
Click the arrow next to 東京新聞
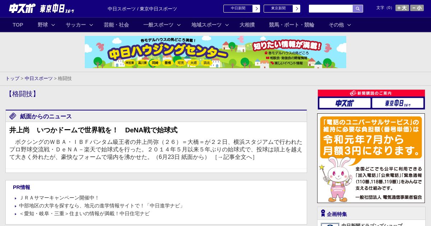(297, 9)
